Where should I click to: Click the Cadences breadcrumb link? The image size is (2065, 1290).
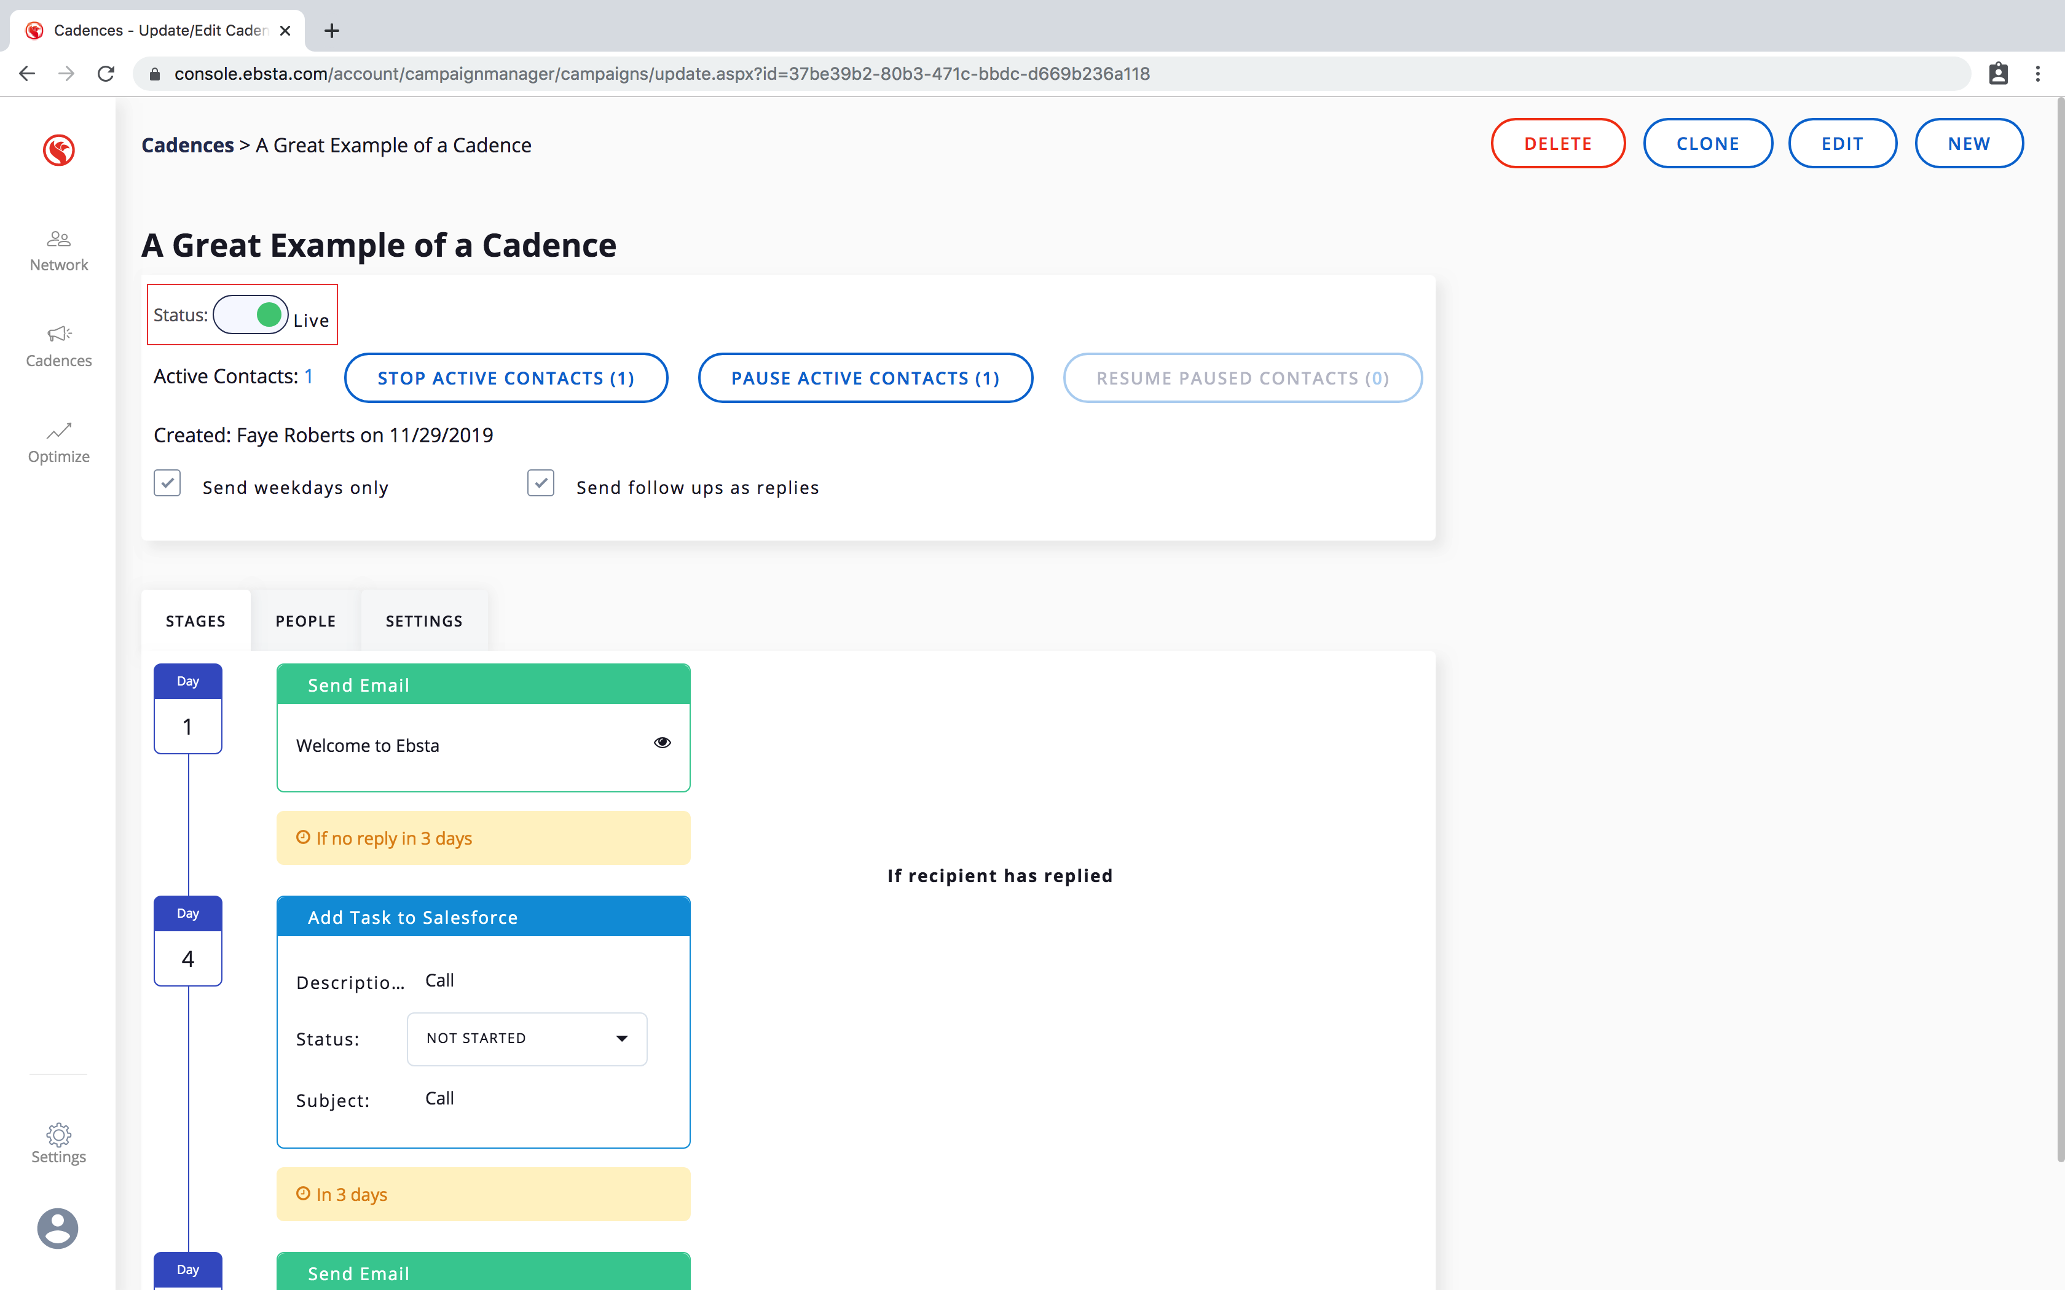(x=187, y=145)
